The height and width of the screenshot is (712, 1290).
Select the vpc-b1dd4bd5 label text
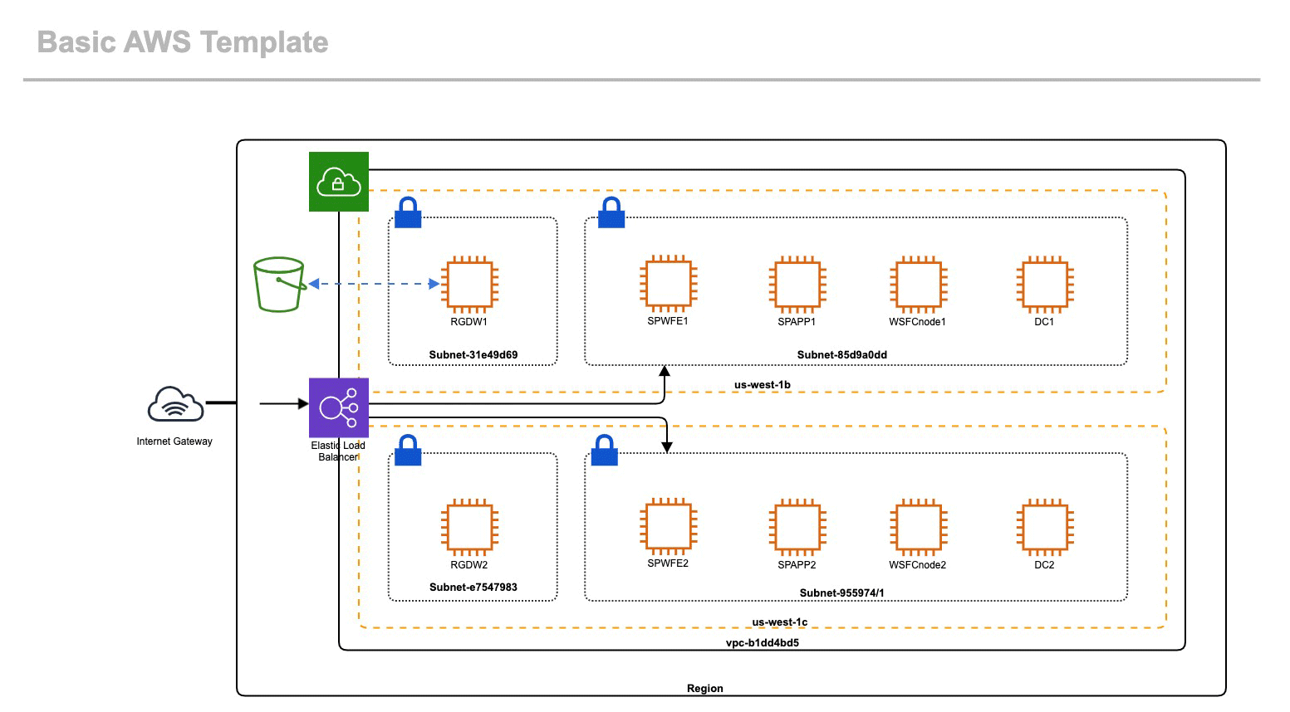762,643
